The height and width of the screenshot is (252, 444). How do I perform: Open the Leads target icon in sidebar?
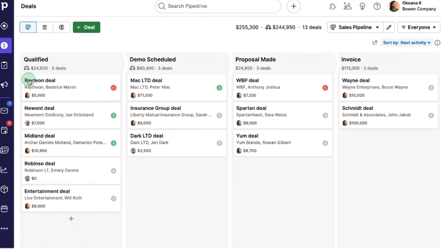pyautogui.click(x=4, y=26)
